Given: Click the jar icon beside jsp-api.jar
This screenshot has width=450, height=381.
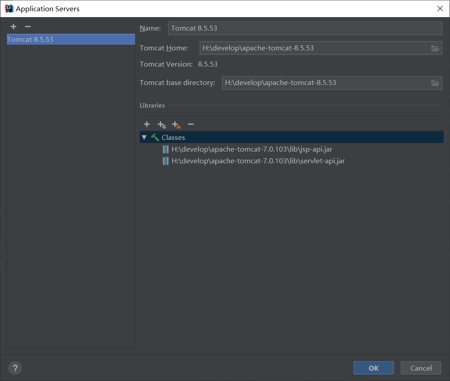Looking at the screenshot, I should tap(166, 149).
